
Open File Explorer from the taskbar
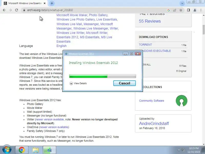pyautogui.click(x=36, y=150)
